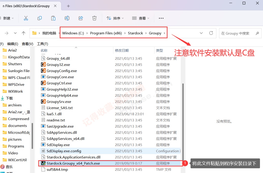
Task: Select GroupyConfig.exe file icon
Action: (43, 71)
